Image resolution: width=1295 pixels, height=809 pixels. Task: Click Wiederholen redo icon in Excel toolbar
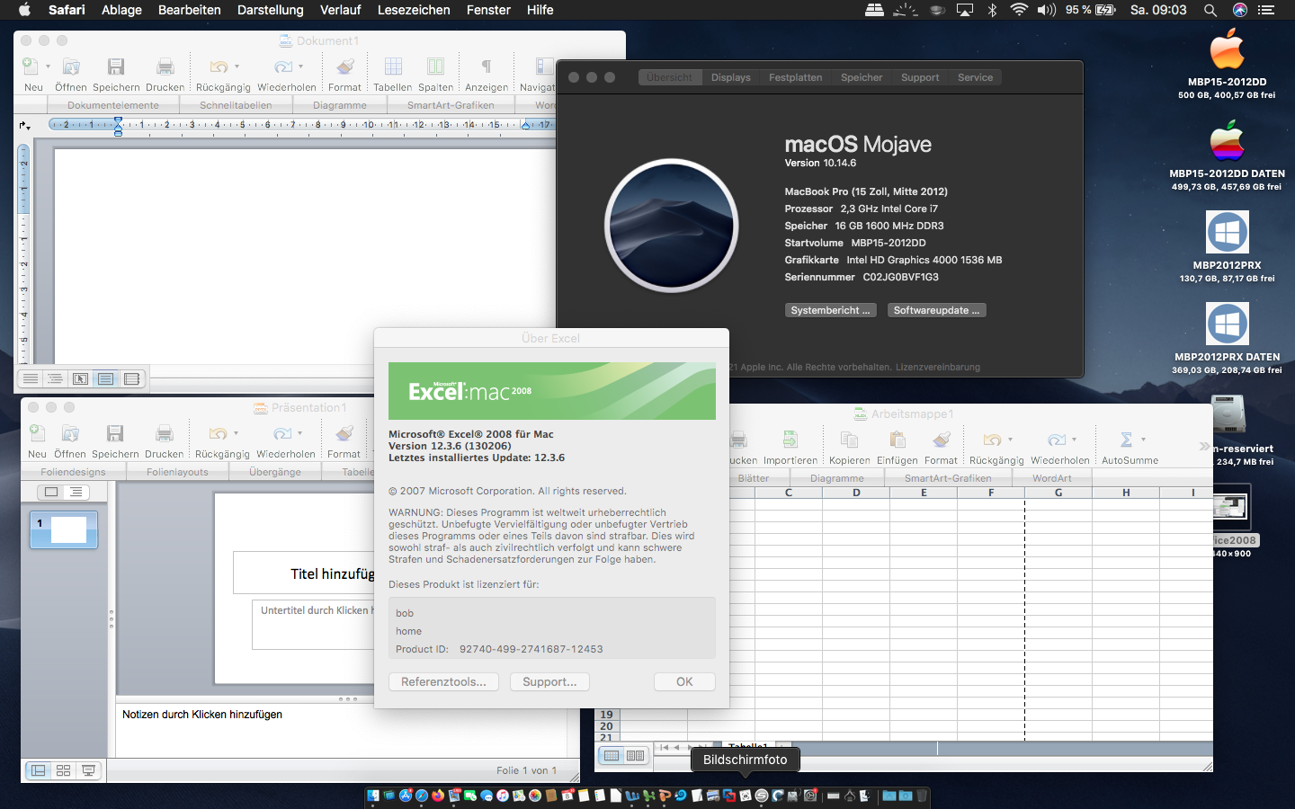coord(1056,440)
